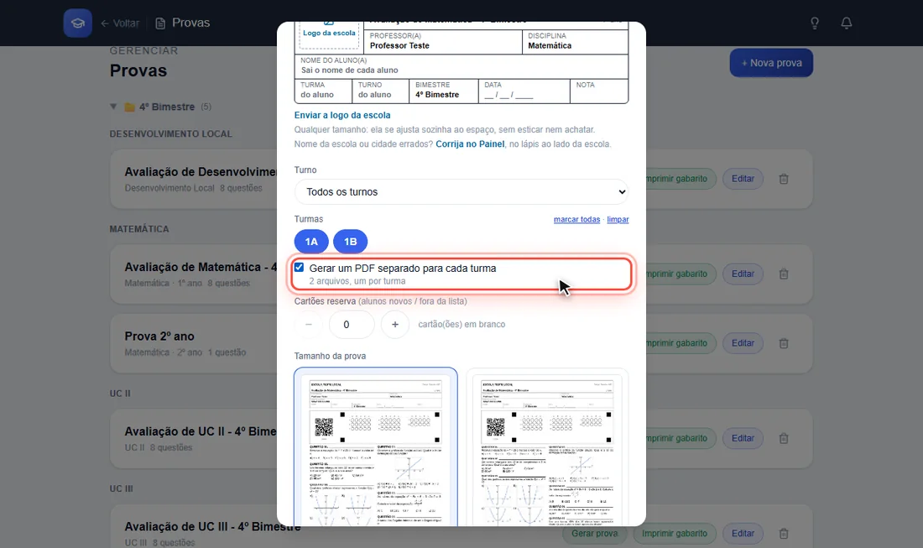Delete Prova 2º ano trash icon
Viewport: 923px width, 548px height.
(x=784, y=343)
